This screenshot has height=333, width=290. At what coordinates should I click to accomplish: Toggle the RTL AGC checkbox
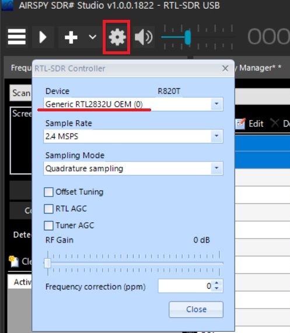point(48,209)
